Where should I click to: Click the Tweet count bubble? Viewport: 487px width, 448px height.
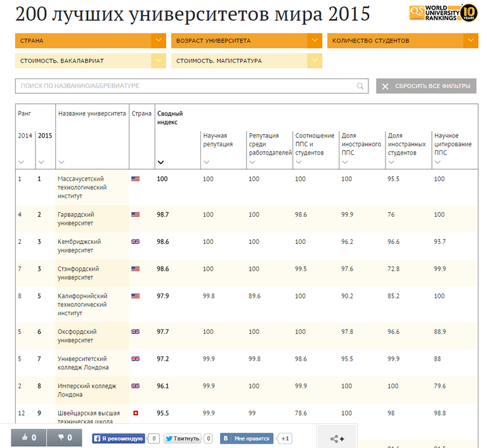click(209, 438)
